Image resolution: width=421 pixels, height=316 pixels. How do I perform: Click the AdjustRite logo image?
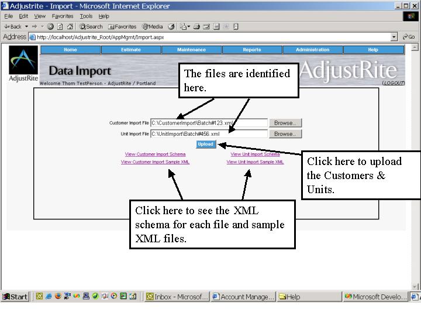(x=23, y=64)
